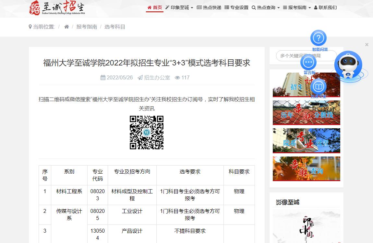This screenshot has width=373, height=243.
Task: Click the calendar icon next to 2022/05/26
Action: click(103, 78)
